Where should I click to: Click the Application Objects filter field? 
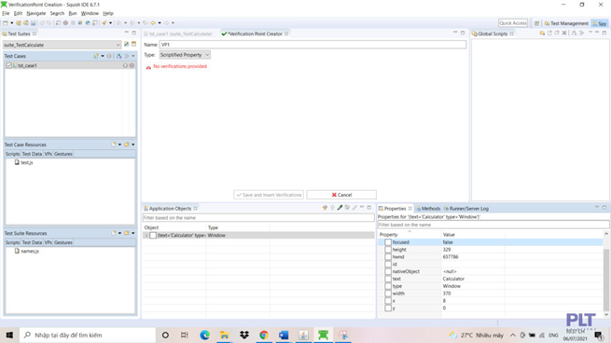(x=258, y=217)
